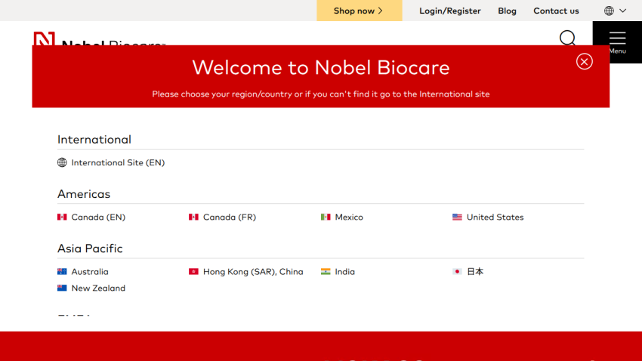Click the Australia flag icon
642x361 pixels.
pyautogui.click(x=62, y=271)
